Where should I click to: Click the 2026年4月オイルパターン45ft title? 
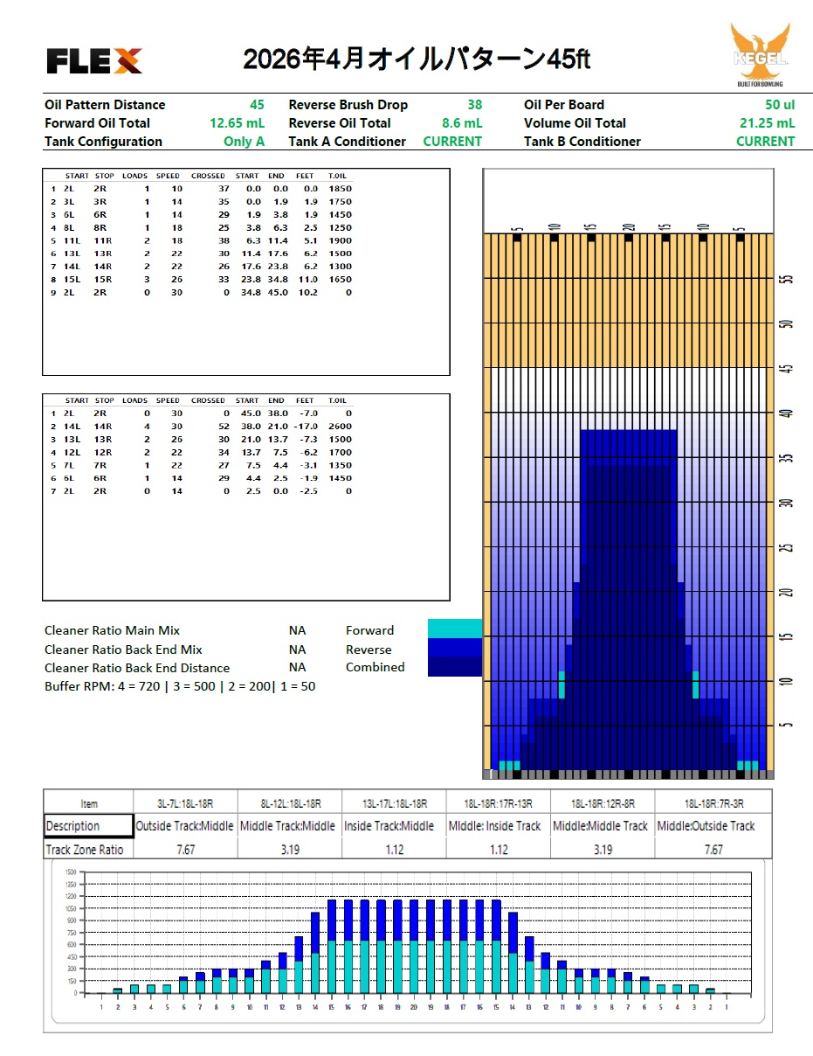click(417, 59)
